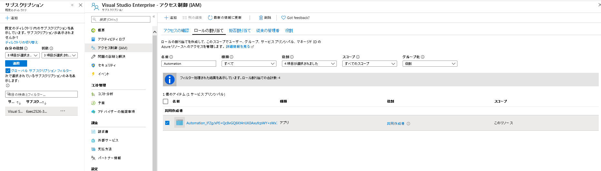601x171 pixels.
Task: Switch to 従来の管理者 tab
Action: click(x=268, y=31)
